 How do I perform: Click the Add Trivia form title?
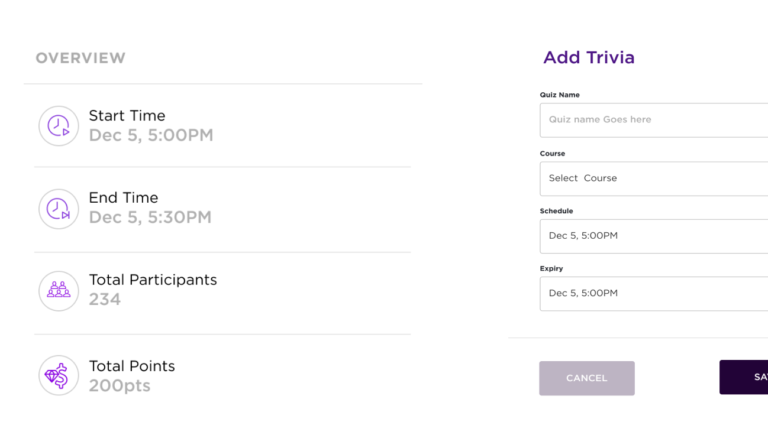(x=589, y=57)
